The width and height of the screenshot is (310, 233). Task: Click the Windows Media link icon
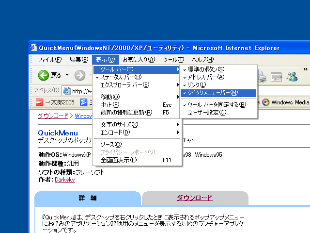(x=265, y=102)
